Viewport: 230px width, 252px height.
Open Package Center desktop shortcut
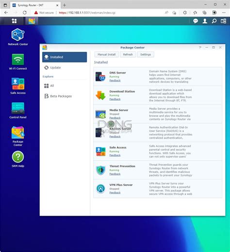(x=18, y=136)
